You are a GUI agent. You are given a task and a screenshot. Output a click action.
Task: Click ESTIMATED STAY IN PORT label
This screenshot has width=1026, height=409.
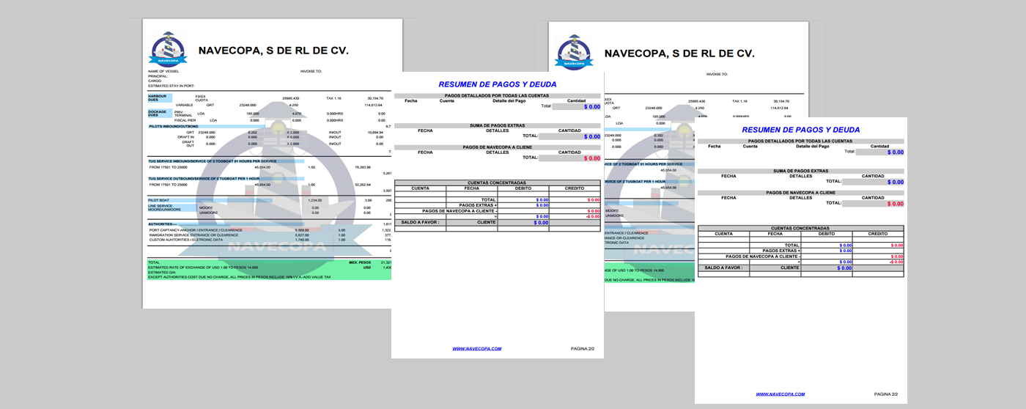click(171, 86)
